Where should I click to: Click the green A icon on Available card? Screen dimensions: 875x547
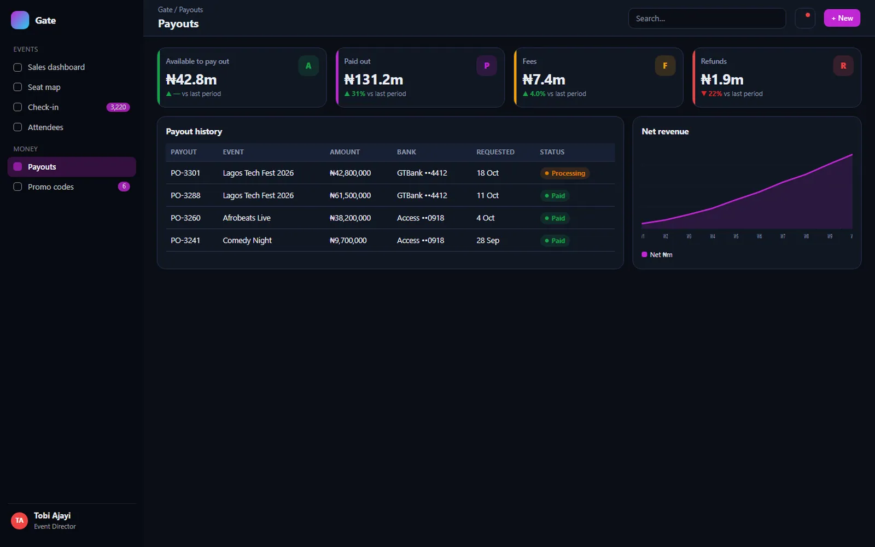[x=308, y=66]
